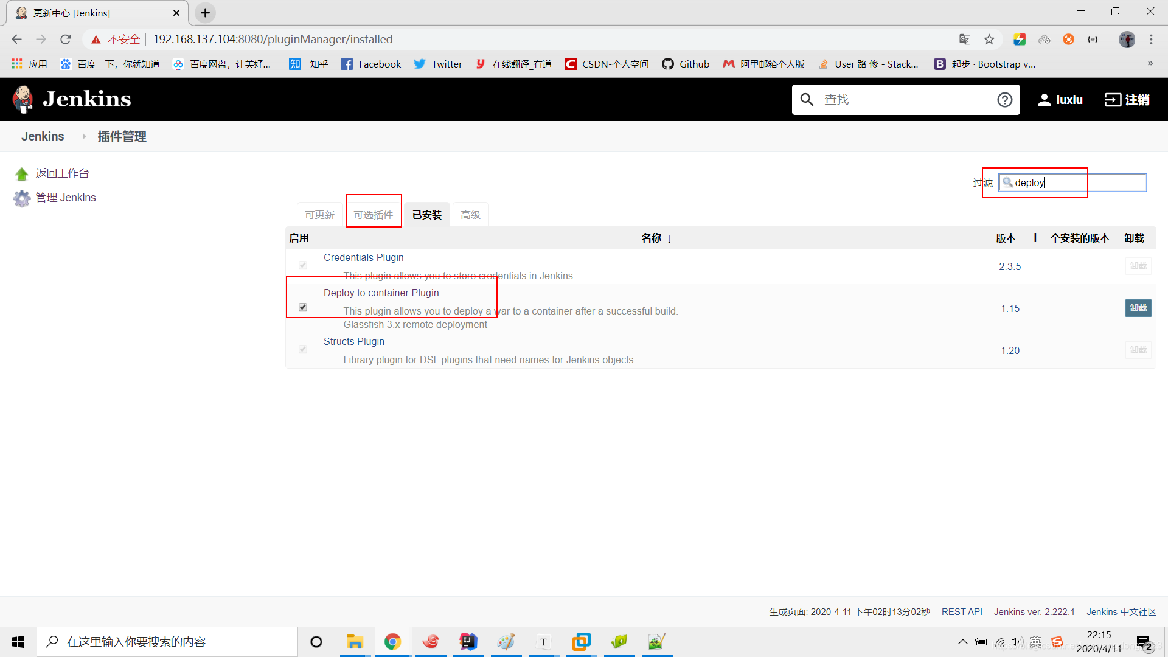Open the Twitter bookmark
The width and height of the screenshot is (1168, 657).
click(438, 64)
